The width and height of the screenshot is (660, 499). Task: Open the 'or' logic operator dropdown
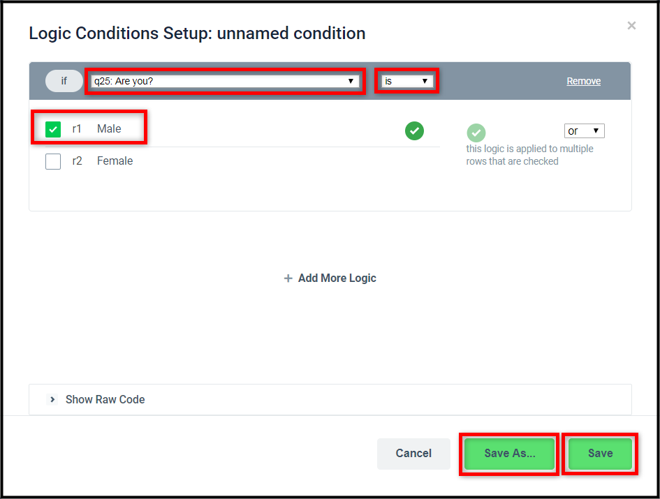(x=585, y=131)
